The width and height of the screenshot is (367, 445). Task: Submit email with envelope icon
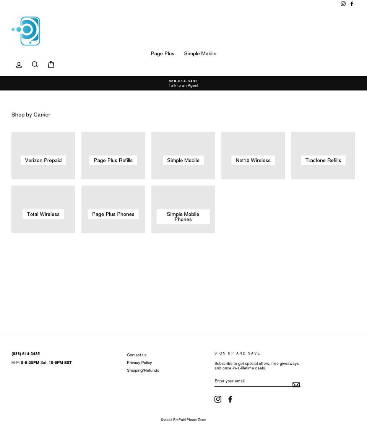[296, 385]
